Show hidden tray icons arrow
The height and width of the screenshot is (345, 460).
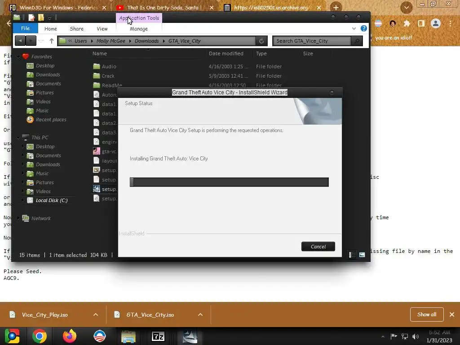click(x=383, y=336)
